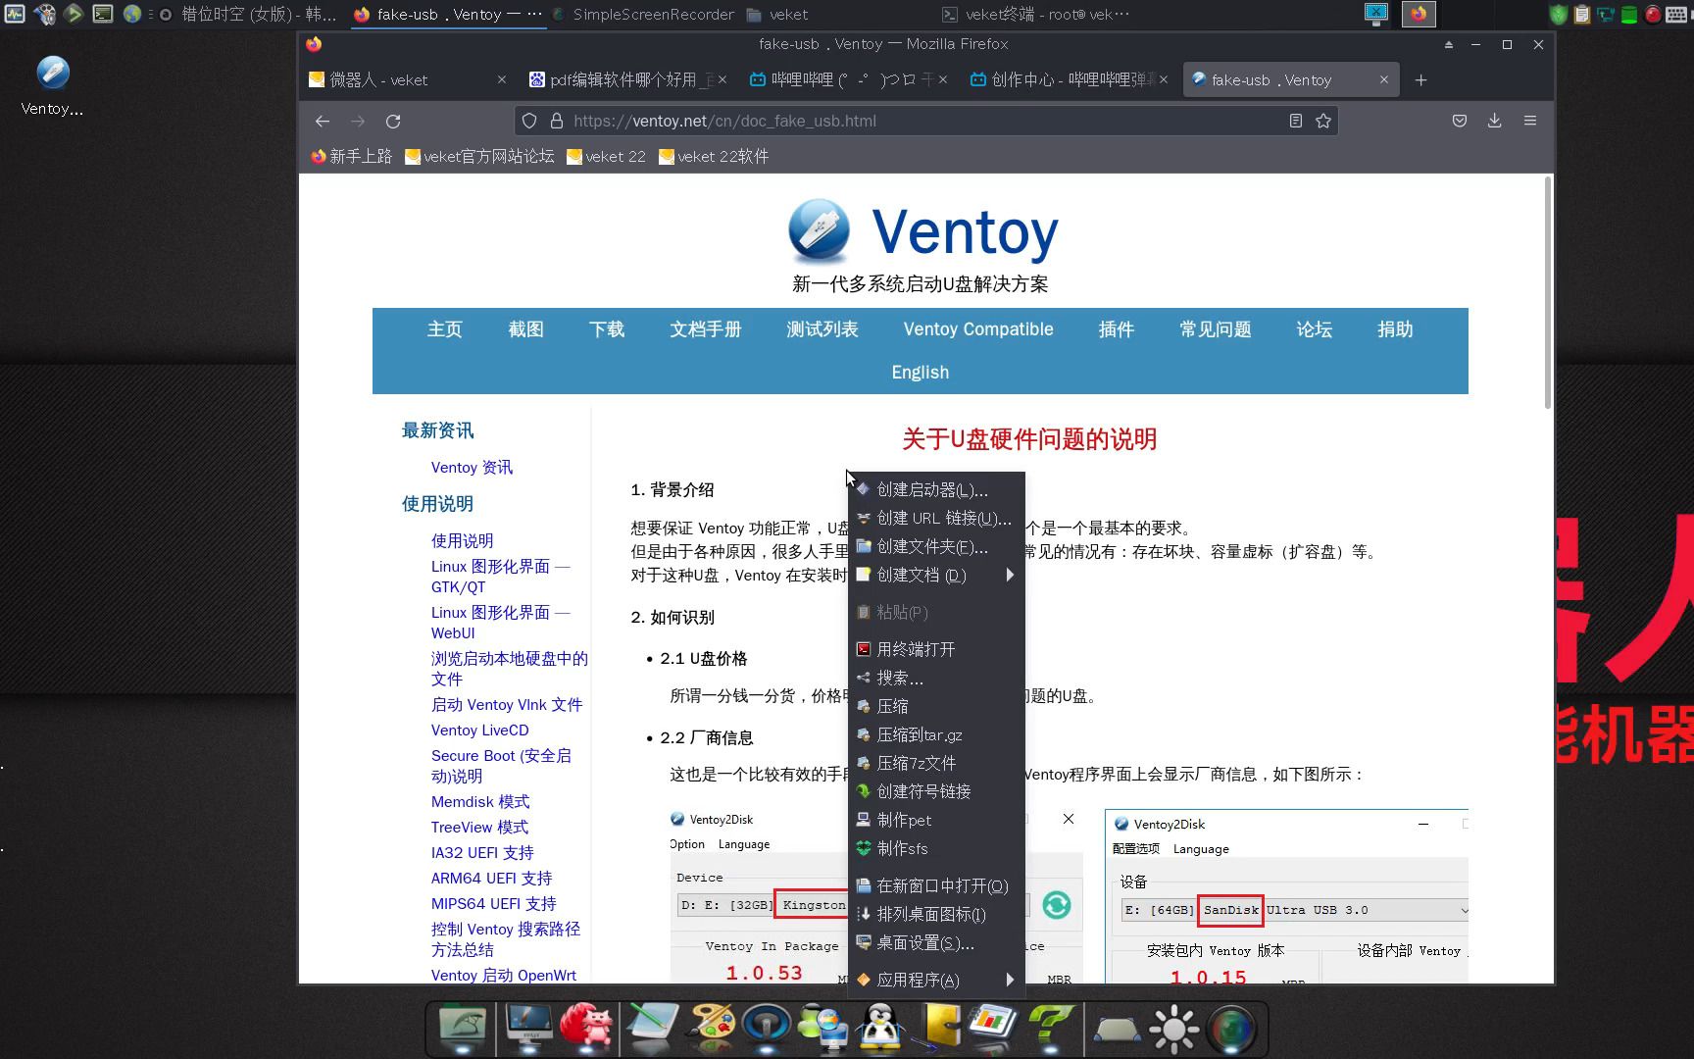Toggle reader view in the address bar
This screenshot has width=1694, height=1059.
1294,121
